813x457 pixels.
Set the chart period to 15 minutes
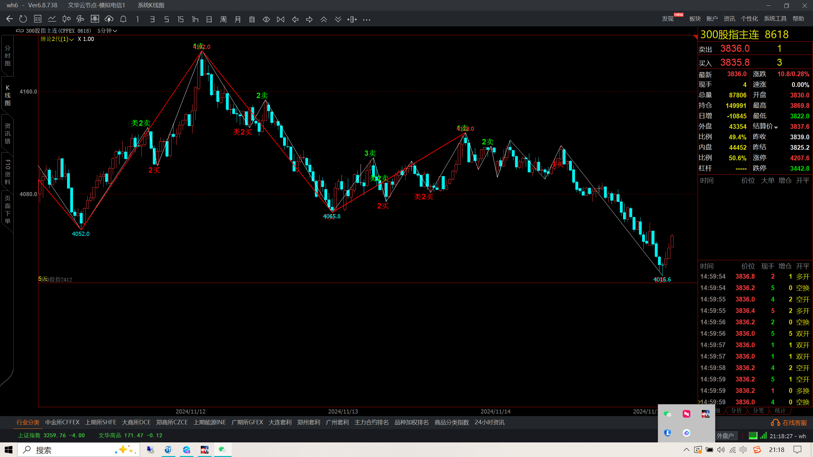pos(180,19)
